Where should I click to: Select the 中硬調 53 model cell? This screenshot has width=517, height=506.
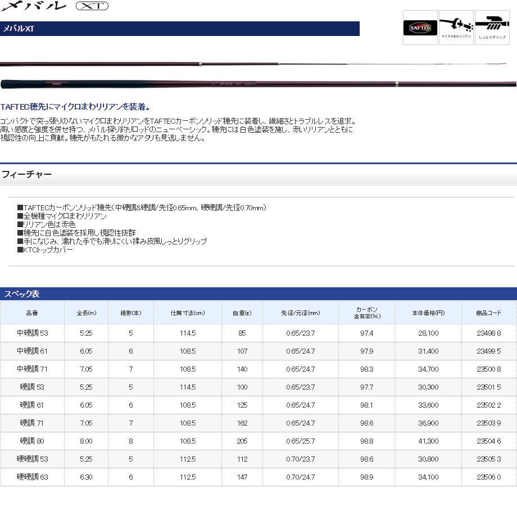(33, 333)
